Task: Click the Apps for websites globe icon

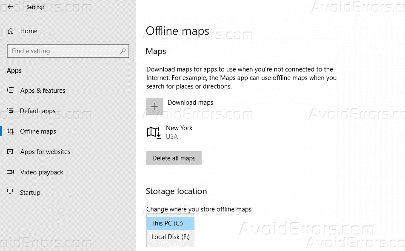Action: point(10,152)
